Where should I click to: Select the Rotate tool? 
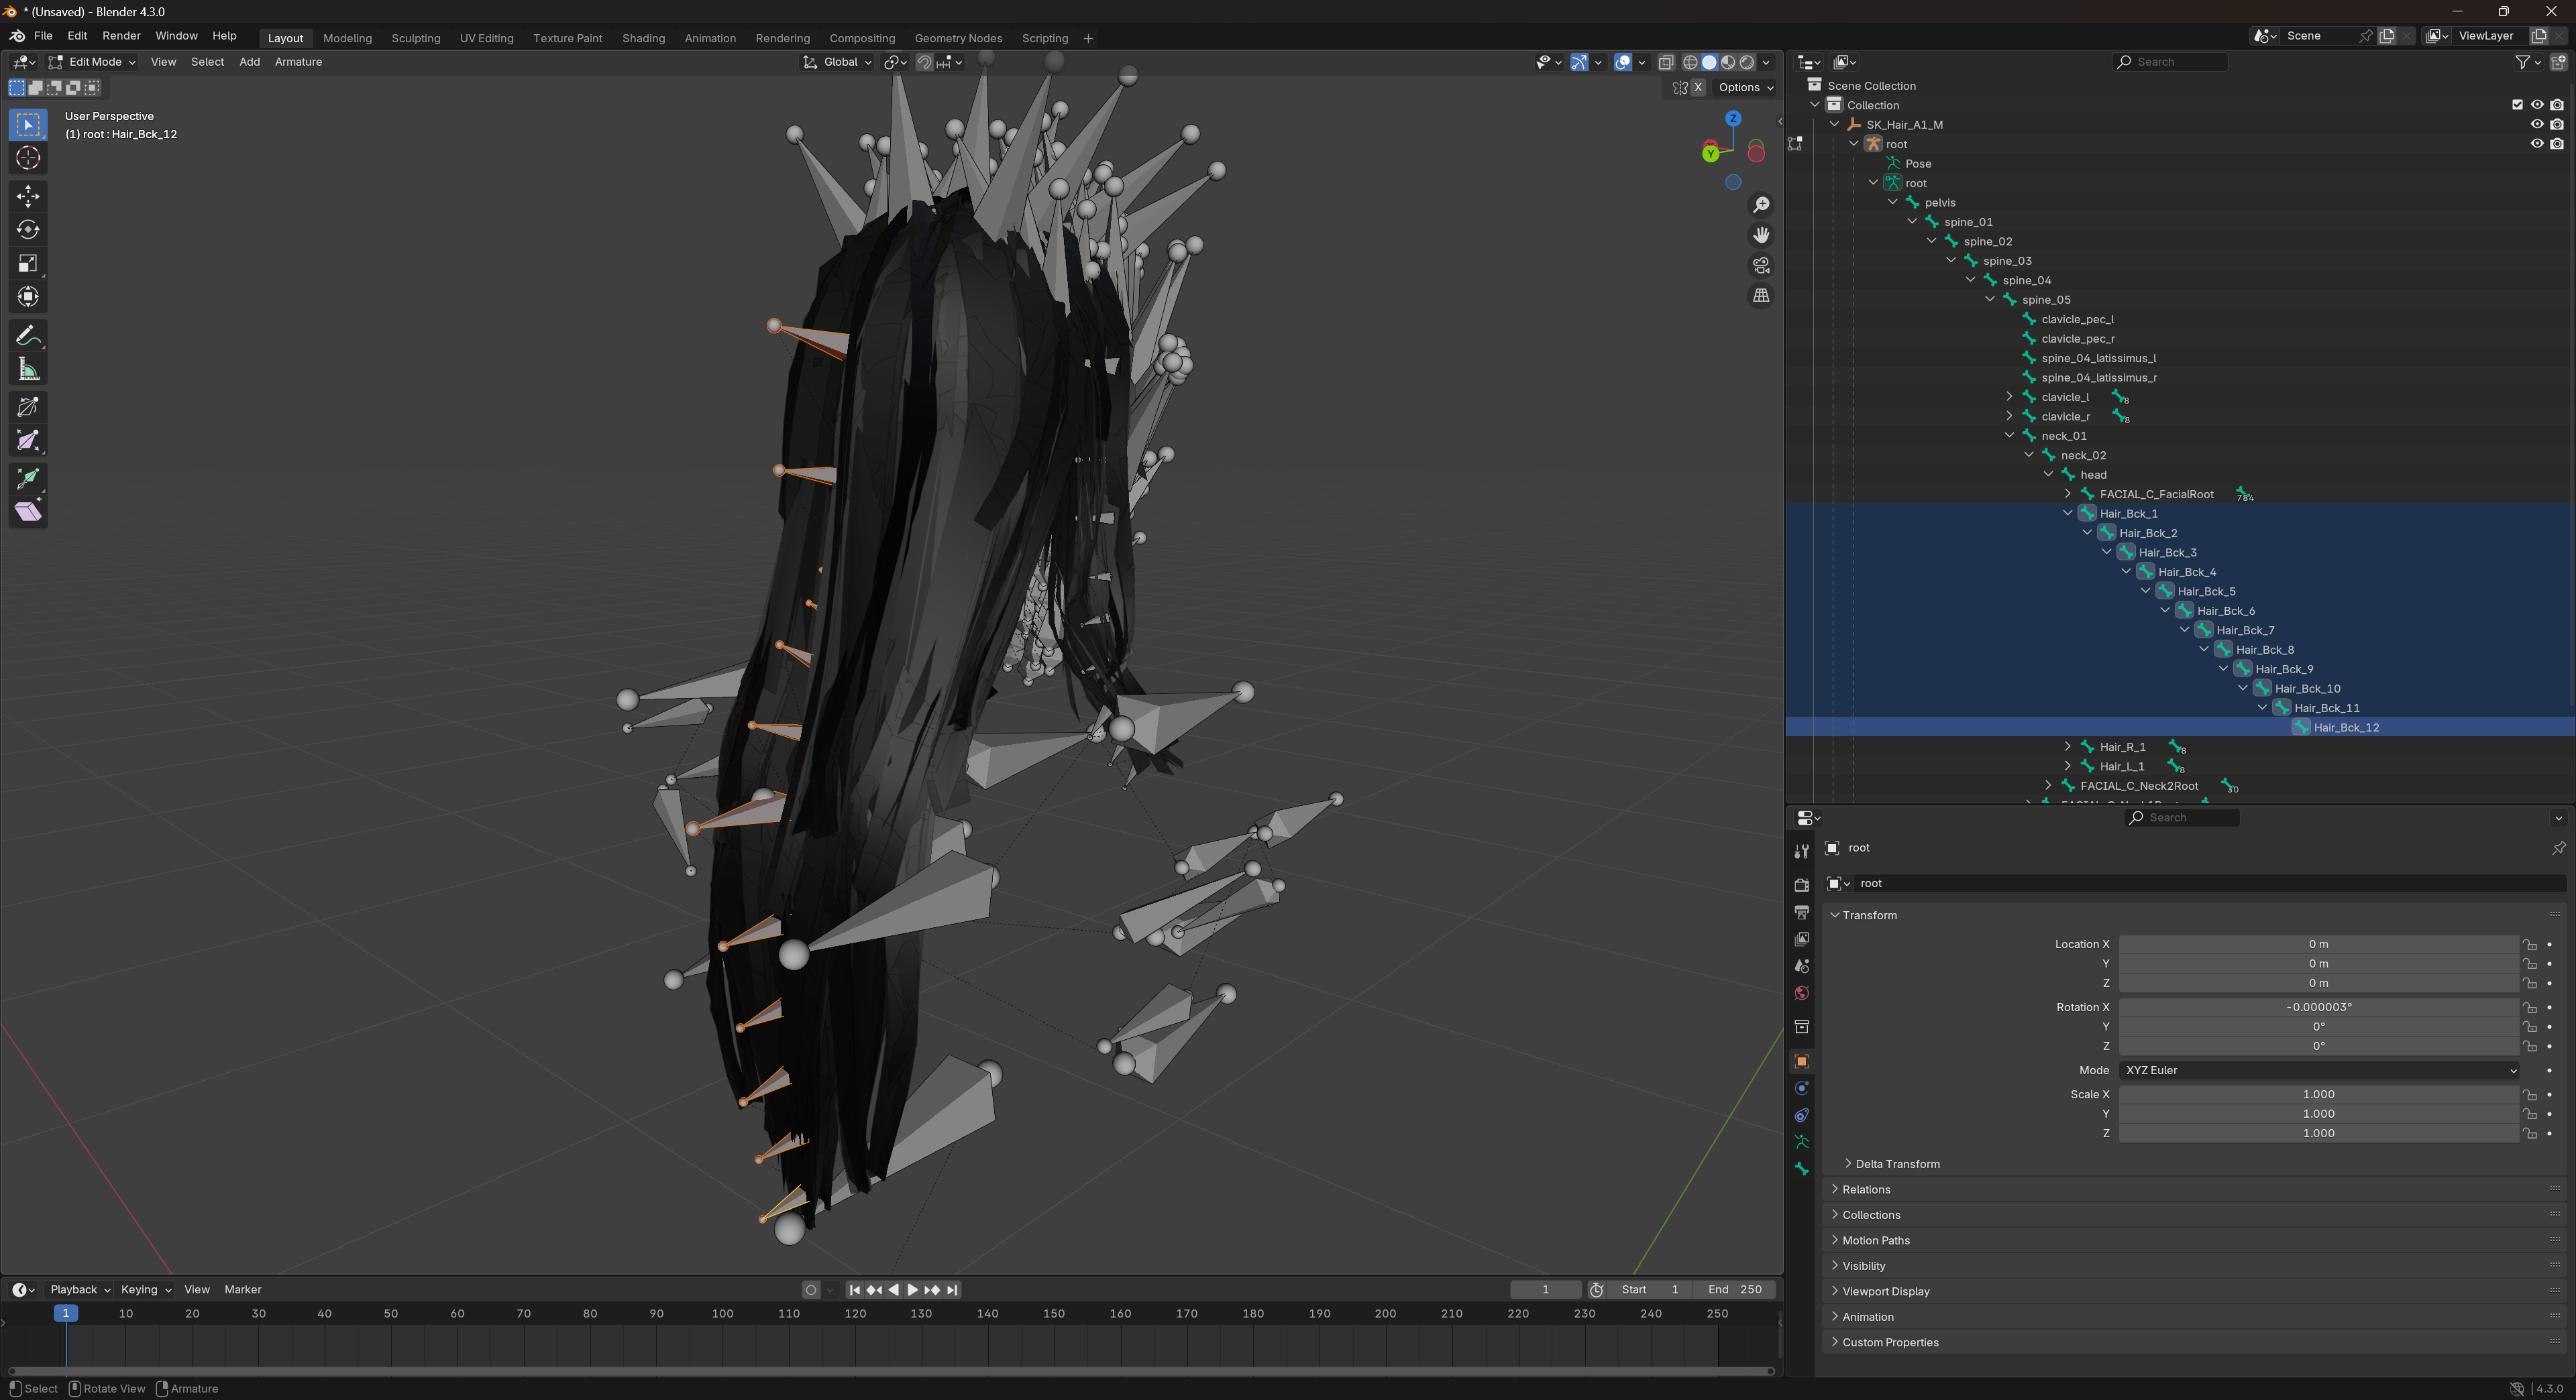(x=28, y=230)
